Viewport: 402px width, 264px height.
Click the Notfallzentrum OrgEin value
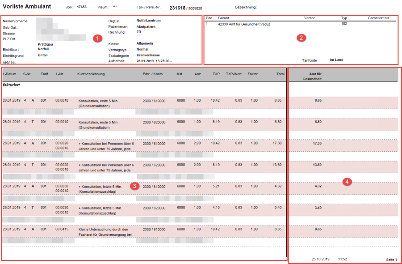(148, 21)
